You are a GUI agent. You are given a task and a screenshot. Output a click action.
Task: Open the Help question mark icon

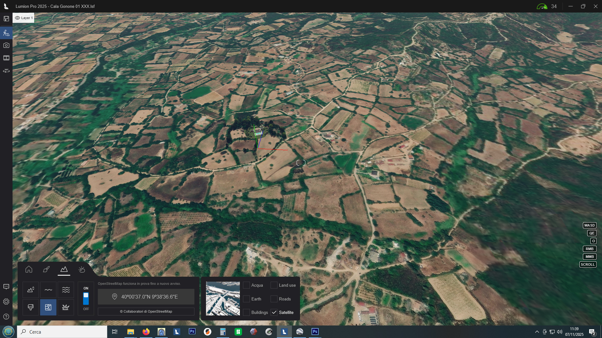click(6, 317)
